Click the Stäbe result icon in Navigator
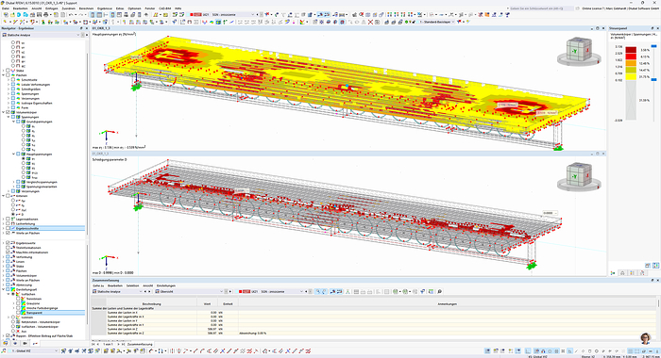Image resolution: width=661 pixels, height=358 pixels. (x=13, y=71)
